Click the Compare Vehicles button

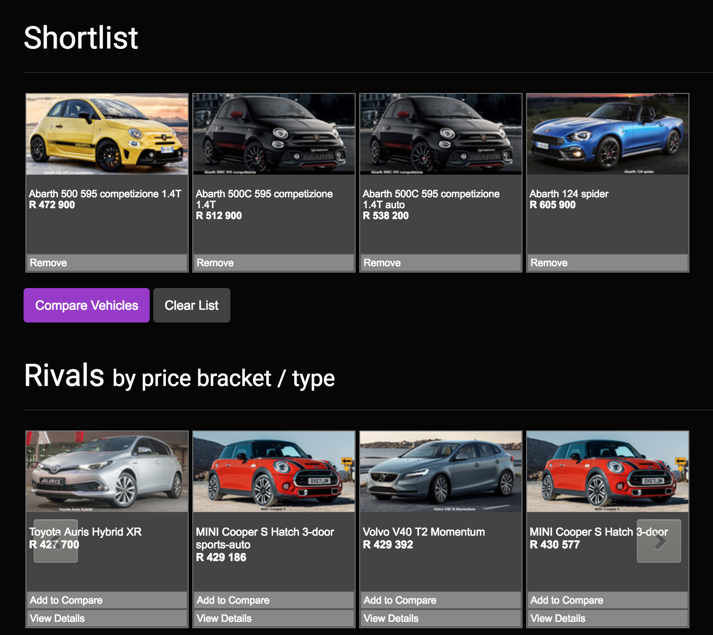pos(87,305)
